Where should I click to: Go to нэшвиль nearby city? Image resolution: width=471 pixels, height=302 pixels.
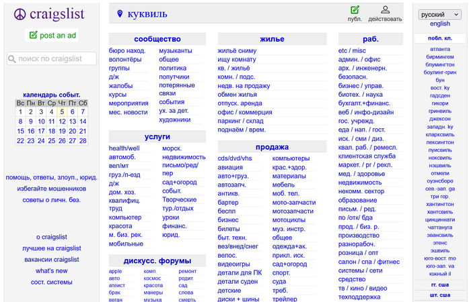tap(440, 165)
